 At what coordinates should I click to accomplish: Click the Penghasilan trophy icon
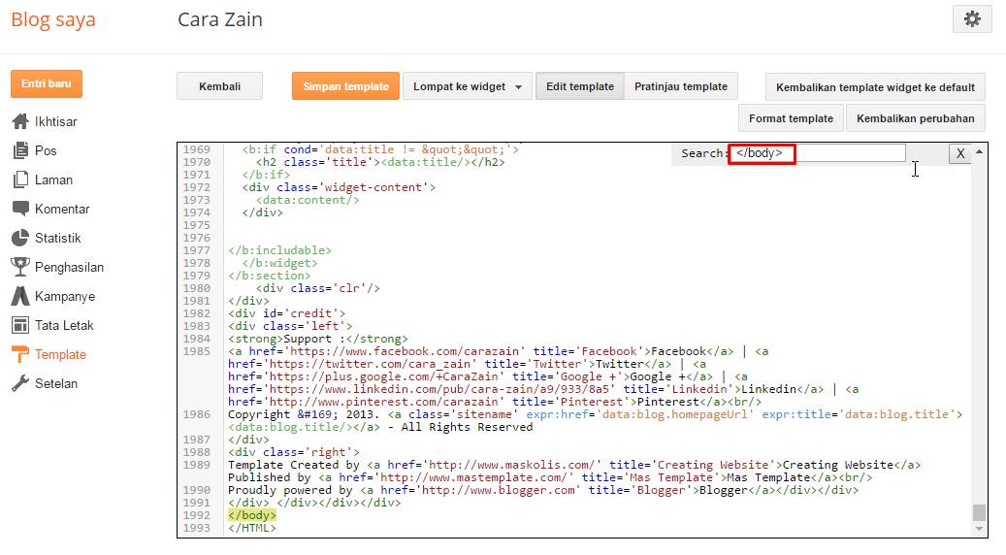tap(20, 267)
